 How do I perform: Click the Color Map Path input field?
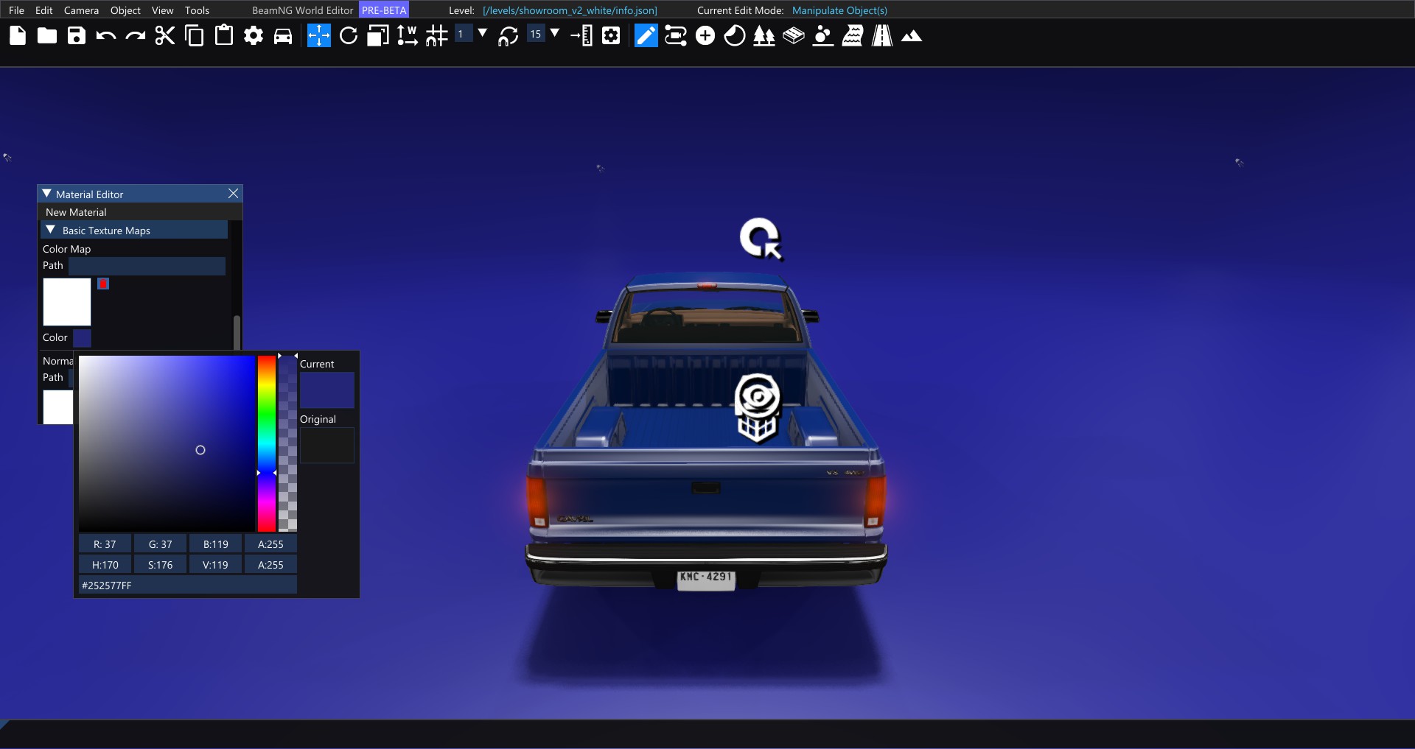tap(147, 266)
